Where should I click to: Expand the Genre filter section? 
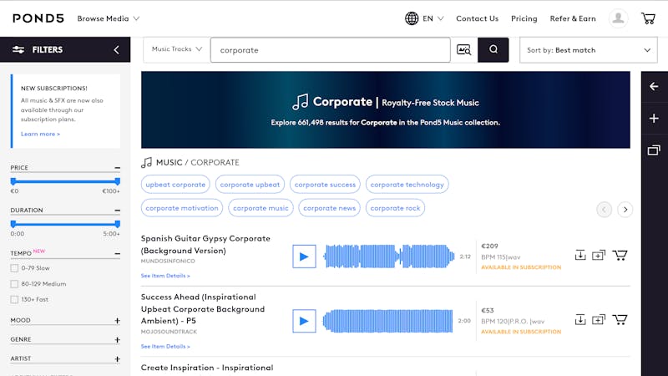click(117, 340)
